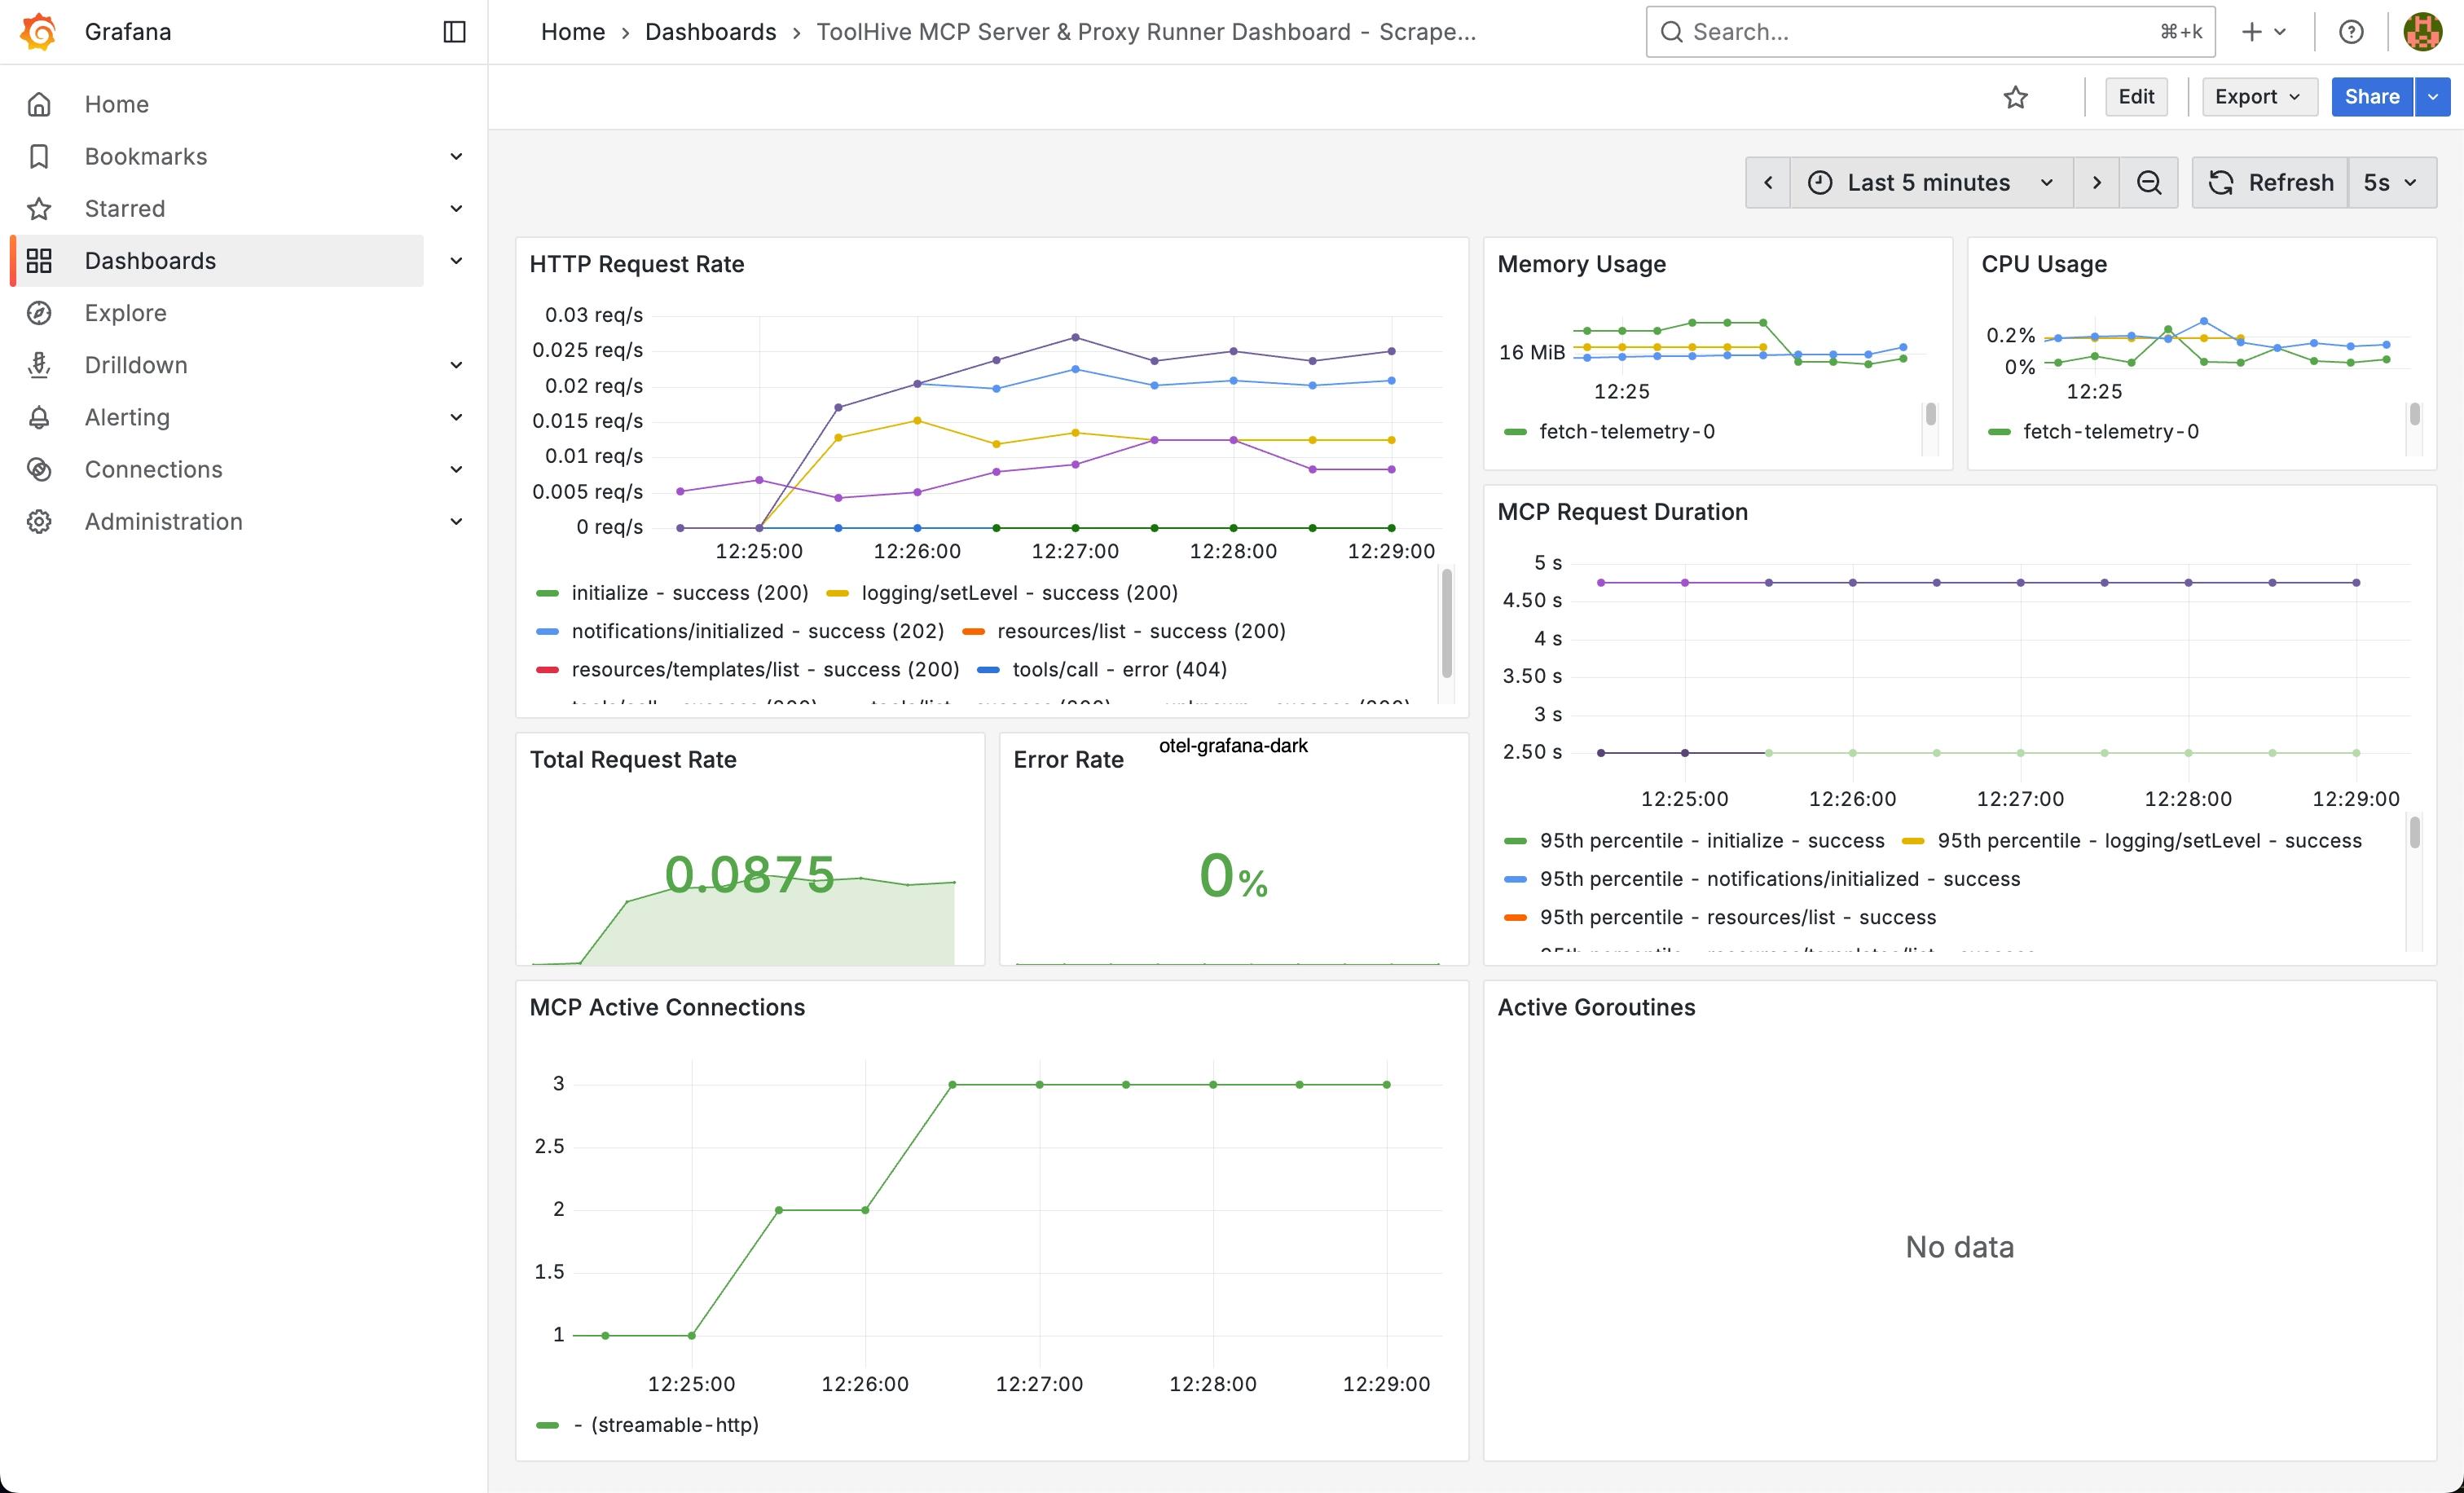Image resolution: width=2464 pixels, height=1493 pixels.
Task: Select Home from the breadcrumb
Action: coord(573,31)
